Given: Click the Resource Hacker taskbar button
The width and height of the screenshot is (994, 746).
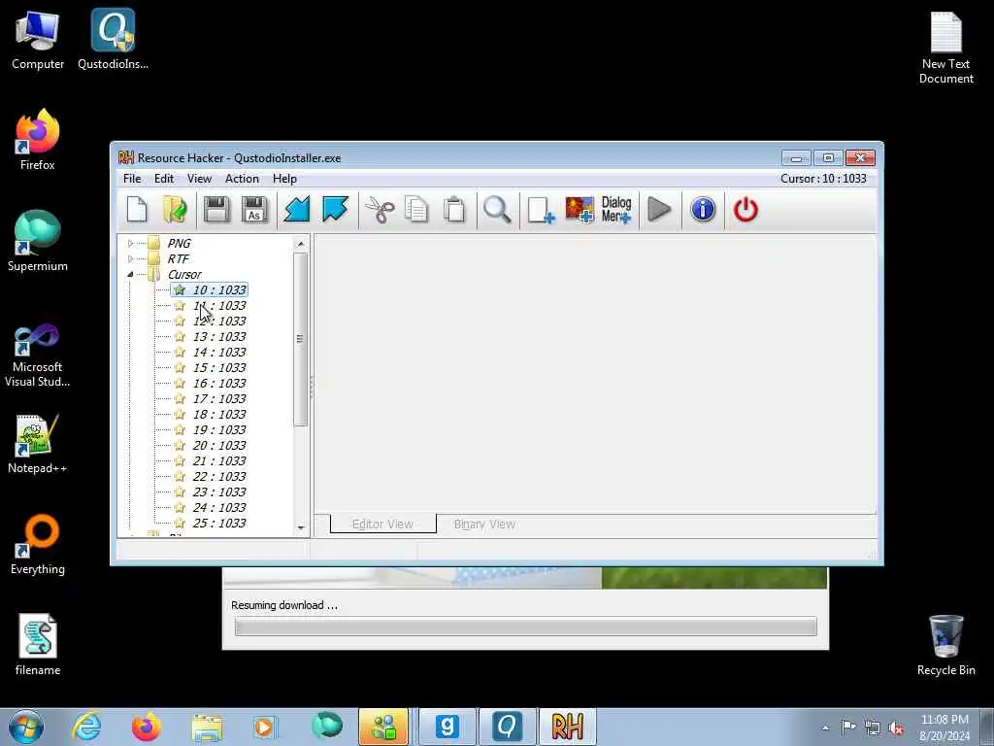Looking at the screenshot, I should [567, 727].
